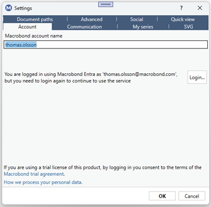Viewport: 211px width, 207px height.
Task: Click the Login... button
Action: click(x=197, y=77)
